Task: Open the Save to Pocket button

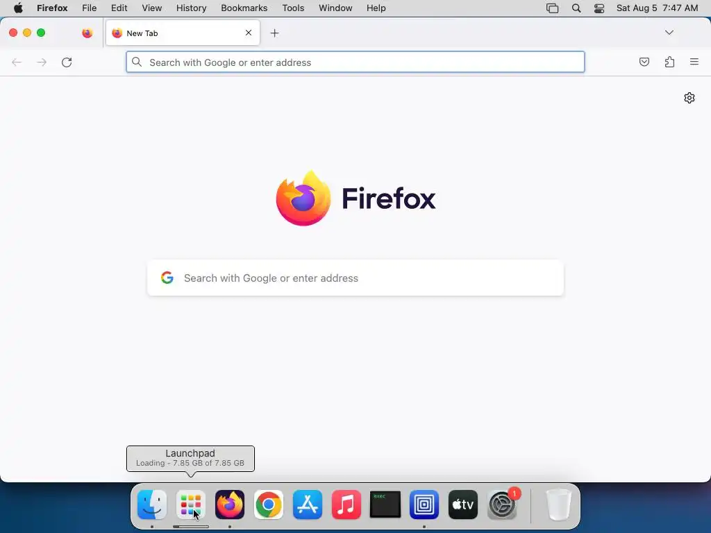Action: [644, 62]
